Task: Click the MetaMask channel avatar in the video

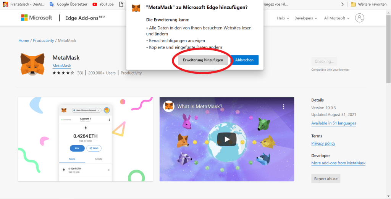Action: tap(169, 107)
